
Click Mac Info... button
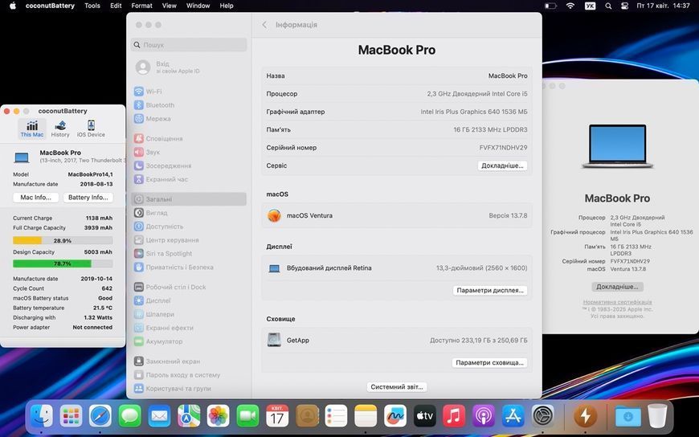(x=35, y=197)
